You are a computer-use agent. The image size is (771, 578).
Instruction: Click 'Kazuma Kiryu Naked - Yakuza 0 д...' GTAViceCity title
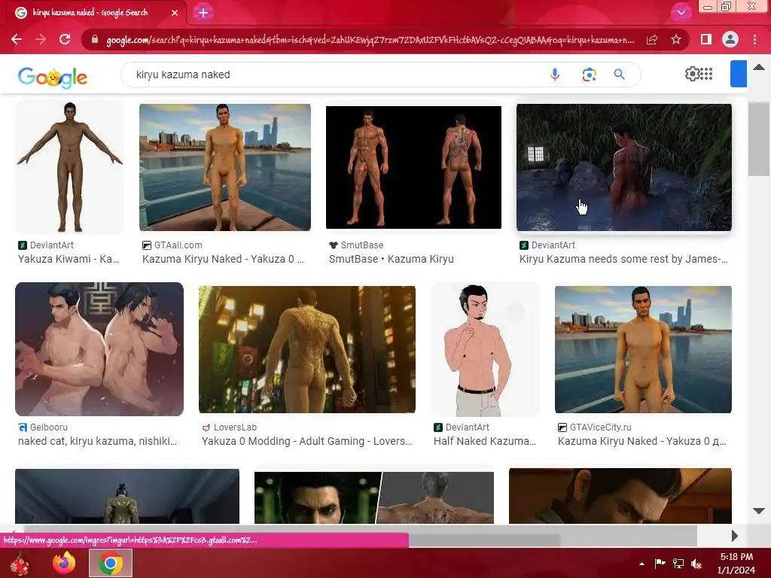[x=641, y=441]
